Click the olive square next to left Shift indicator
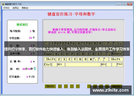The height and width of the screenshot is (97, 134). 60,86
